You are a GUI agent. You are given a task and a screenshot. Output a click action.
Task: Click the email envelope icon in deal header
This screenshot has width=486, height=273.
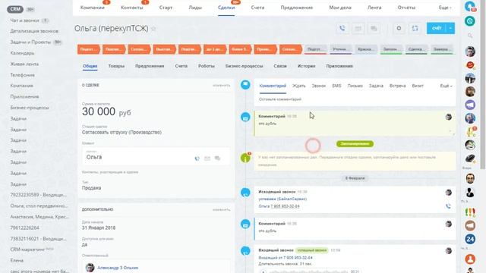[x=358, y=29]
